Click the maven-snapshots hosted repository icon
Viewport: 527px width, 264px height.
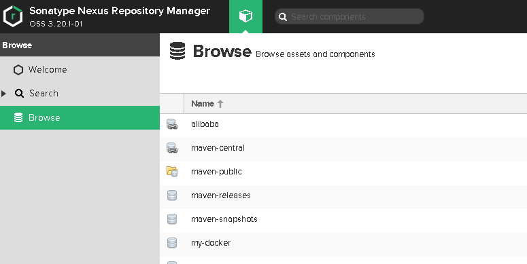tap(172, 219)
